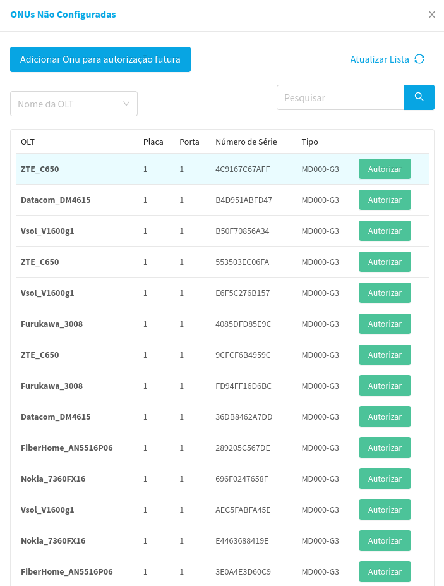
Task: Authorize the ONU with serial 553503EC06FA
Action: [x=385, y=262]
